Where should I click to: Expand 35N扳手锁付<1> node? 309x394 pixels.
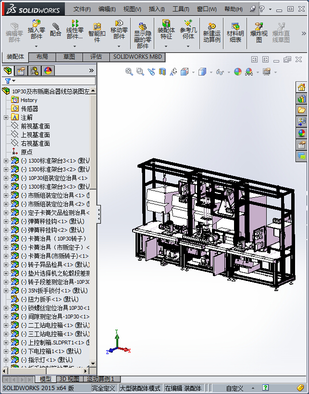pos(6,291)
